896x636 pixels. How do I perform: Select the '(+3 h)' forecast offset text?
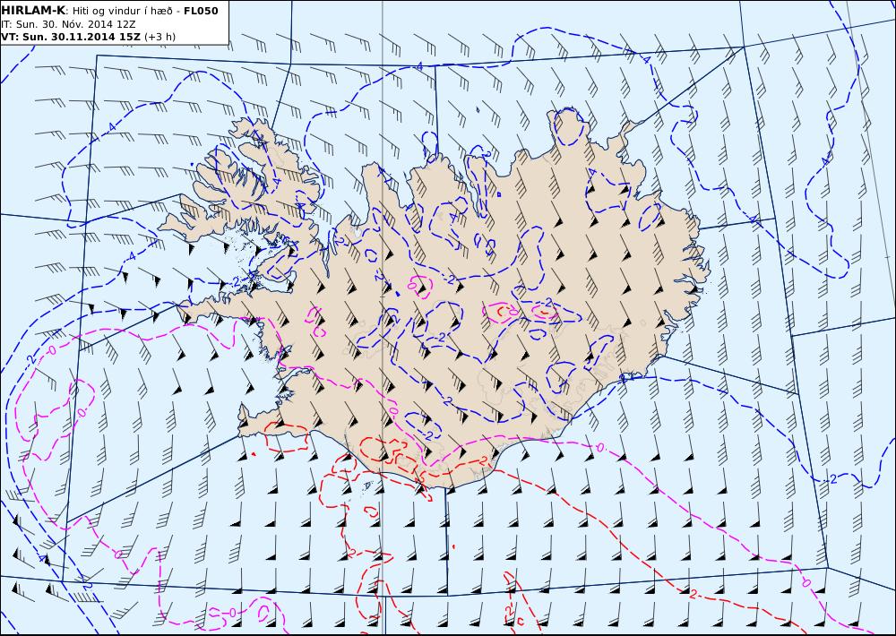(x=160, y=37)
